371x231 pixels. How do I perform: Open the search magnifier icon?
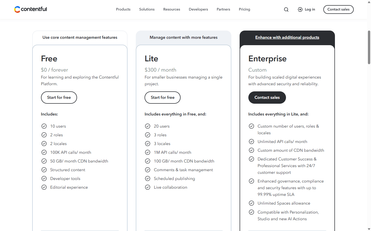coord(286,9)
